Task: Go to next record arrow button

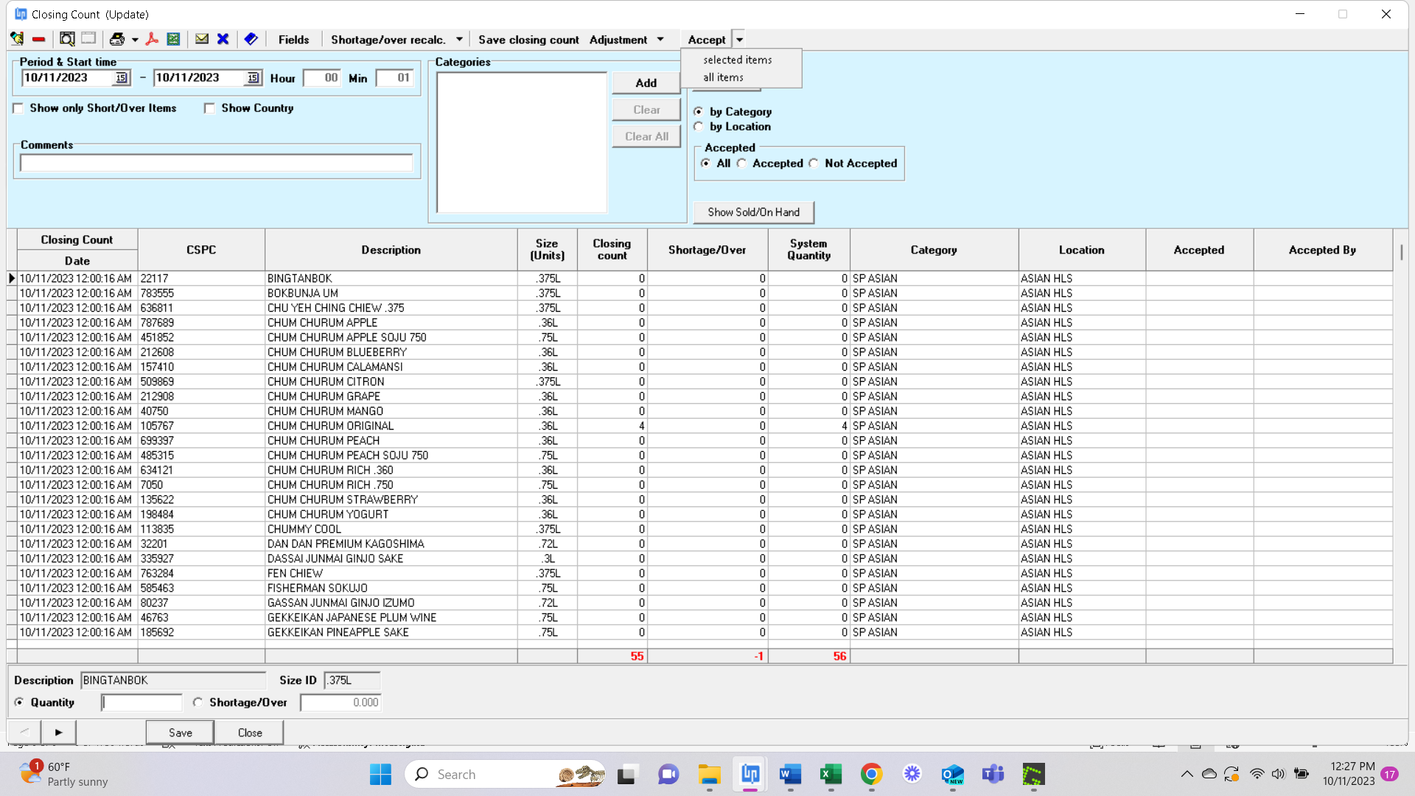Action: pyautogui.click(x=58, y=732)
